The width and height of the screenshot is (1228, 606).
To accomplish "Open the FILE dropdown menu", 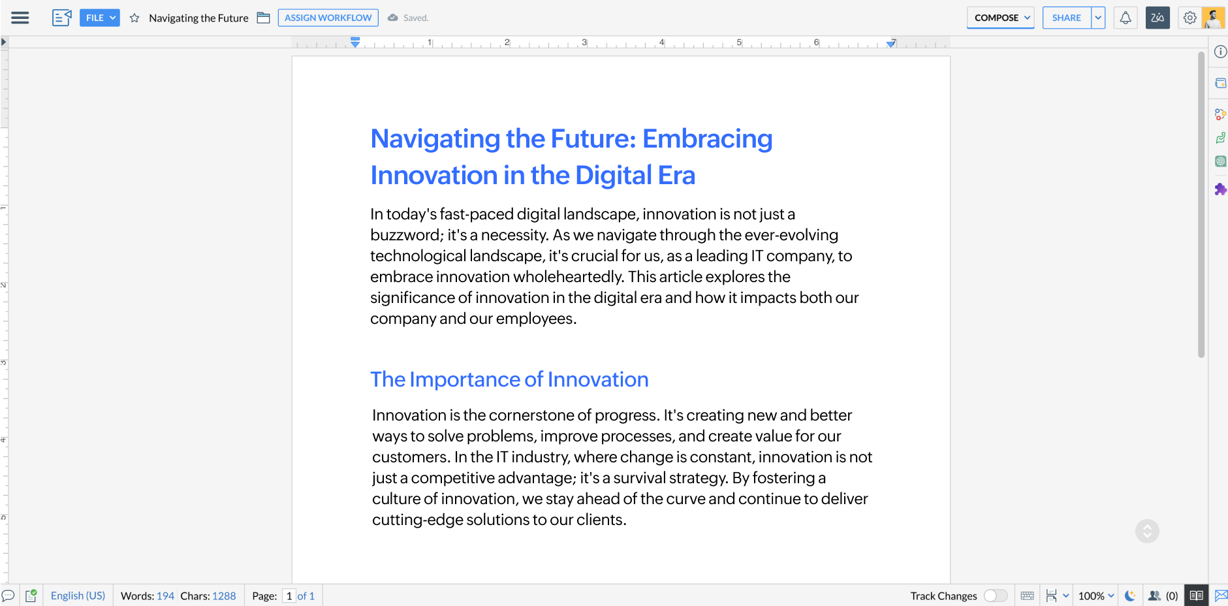I will tap(100, 18).
